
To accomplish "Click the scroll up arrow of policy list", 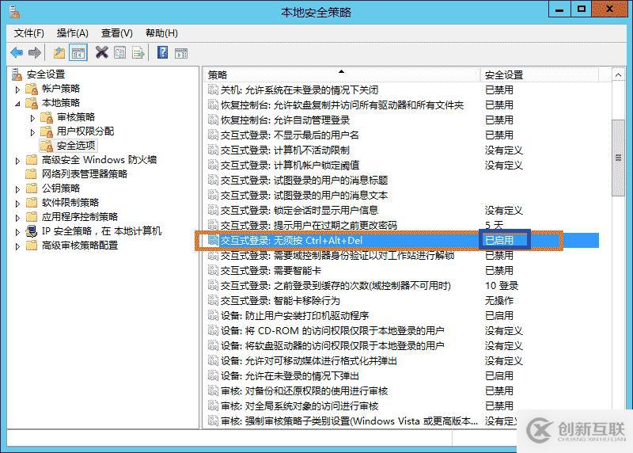I will 618,74.
